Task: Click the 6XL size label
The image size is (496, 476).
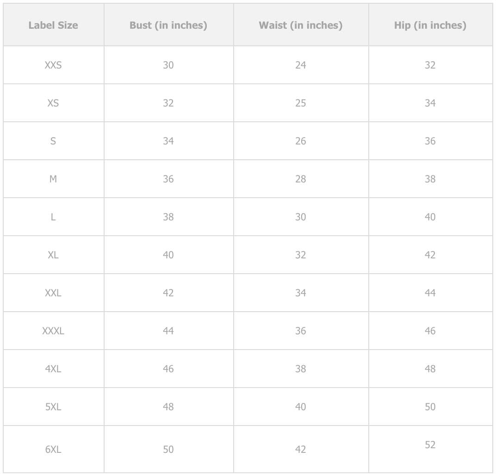Action: pos(53,450)
